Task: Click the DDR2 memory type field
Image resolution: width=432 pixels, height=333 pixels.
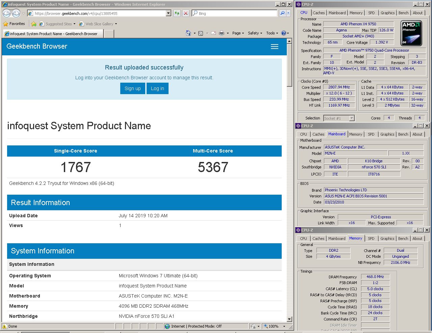Action: click(333, 250)
